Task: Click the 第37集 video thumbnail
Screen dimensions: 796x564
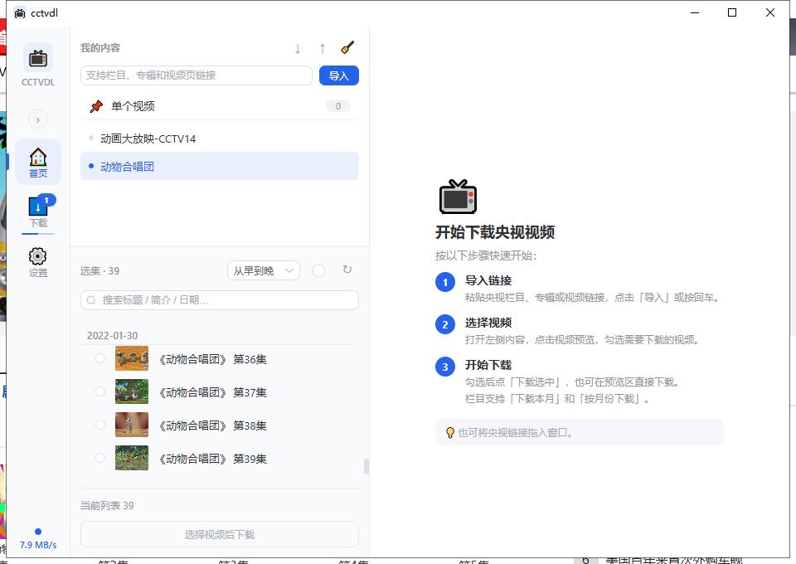Action: [x=132, y=391]
